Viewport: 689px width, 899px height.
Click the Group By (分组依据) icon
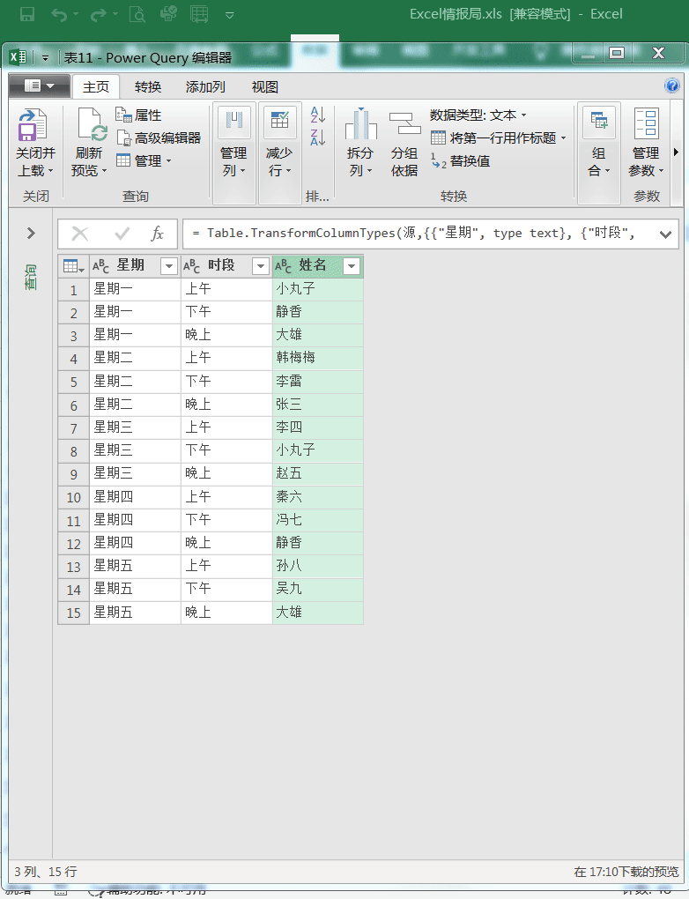[x=404, y=125]
